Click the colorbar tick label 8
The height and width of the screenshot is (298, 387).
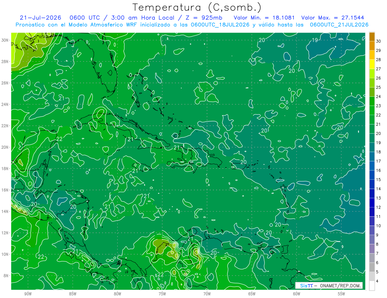378,244
